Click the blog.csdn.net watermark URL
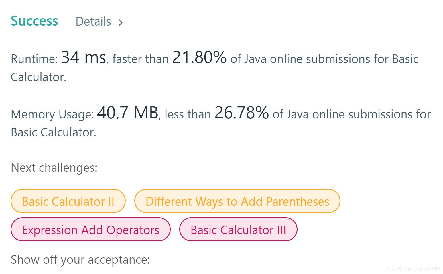The image size is (443, 274). pos(414,269)
